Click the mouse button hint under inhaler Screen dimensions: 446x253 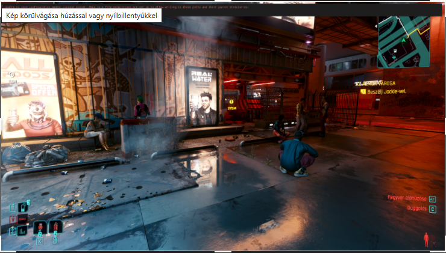(55, 240)
